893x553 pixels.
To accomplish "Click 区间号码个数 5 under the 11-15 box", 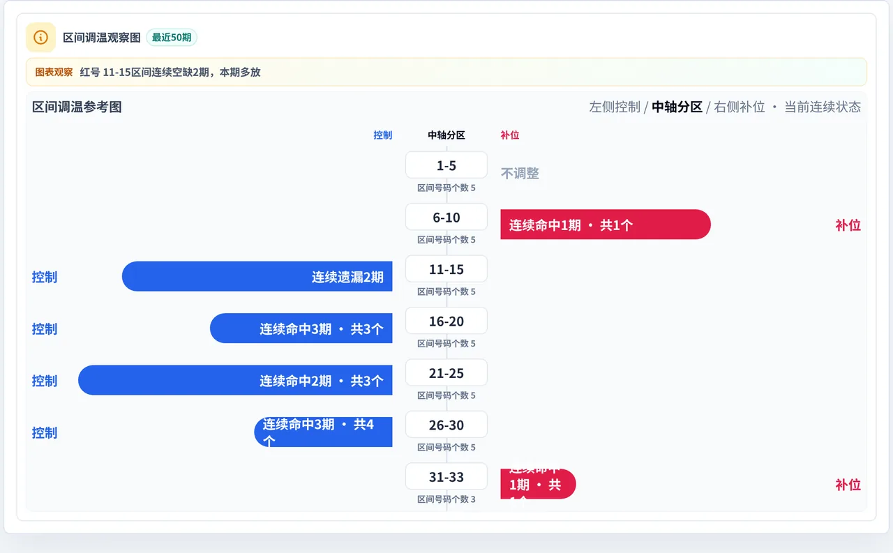I will [446, 291].
